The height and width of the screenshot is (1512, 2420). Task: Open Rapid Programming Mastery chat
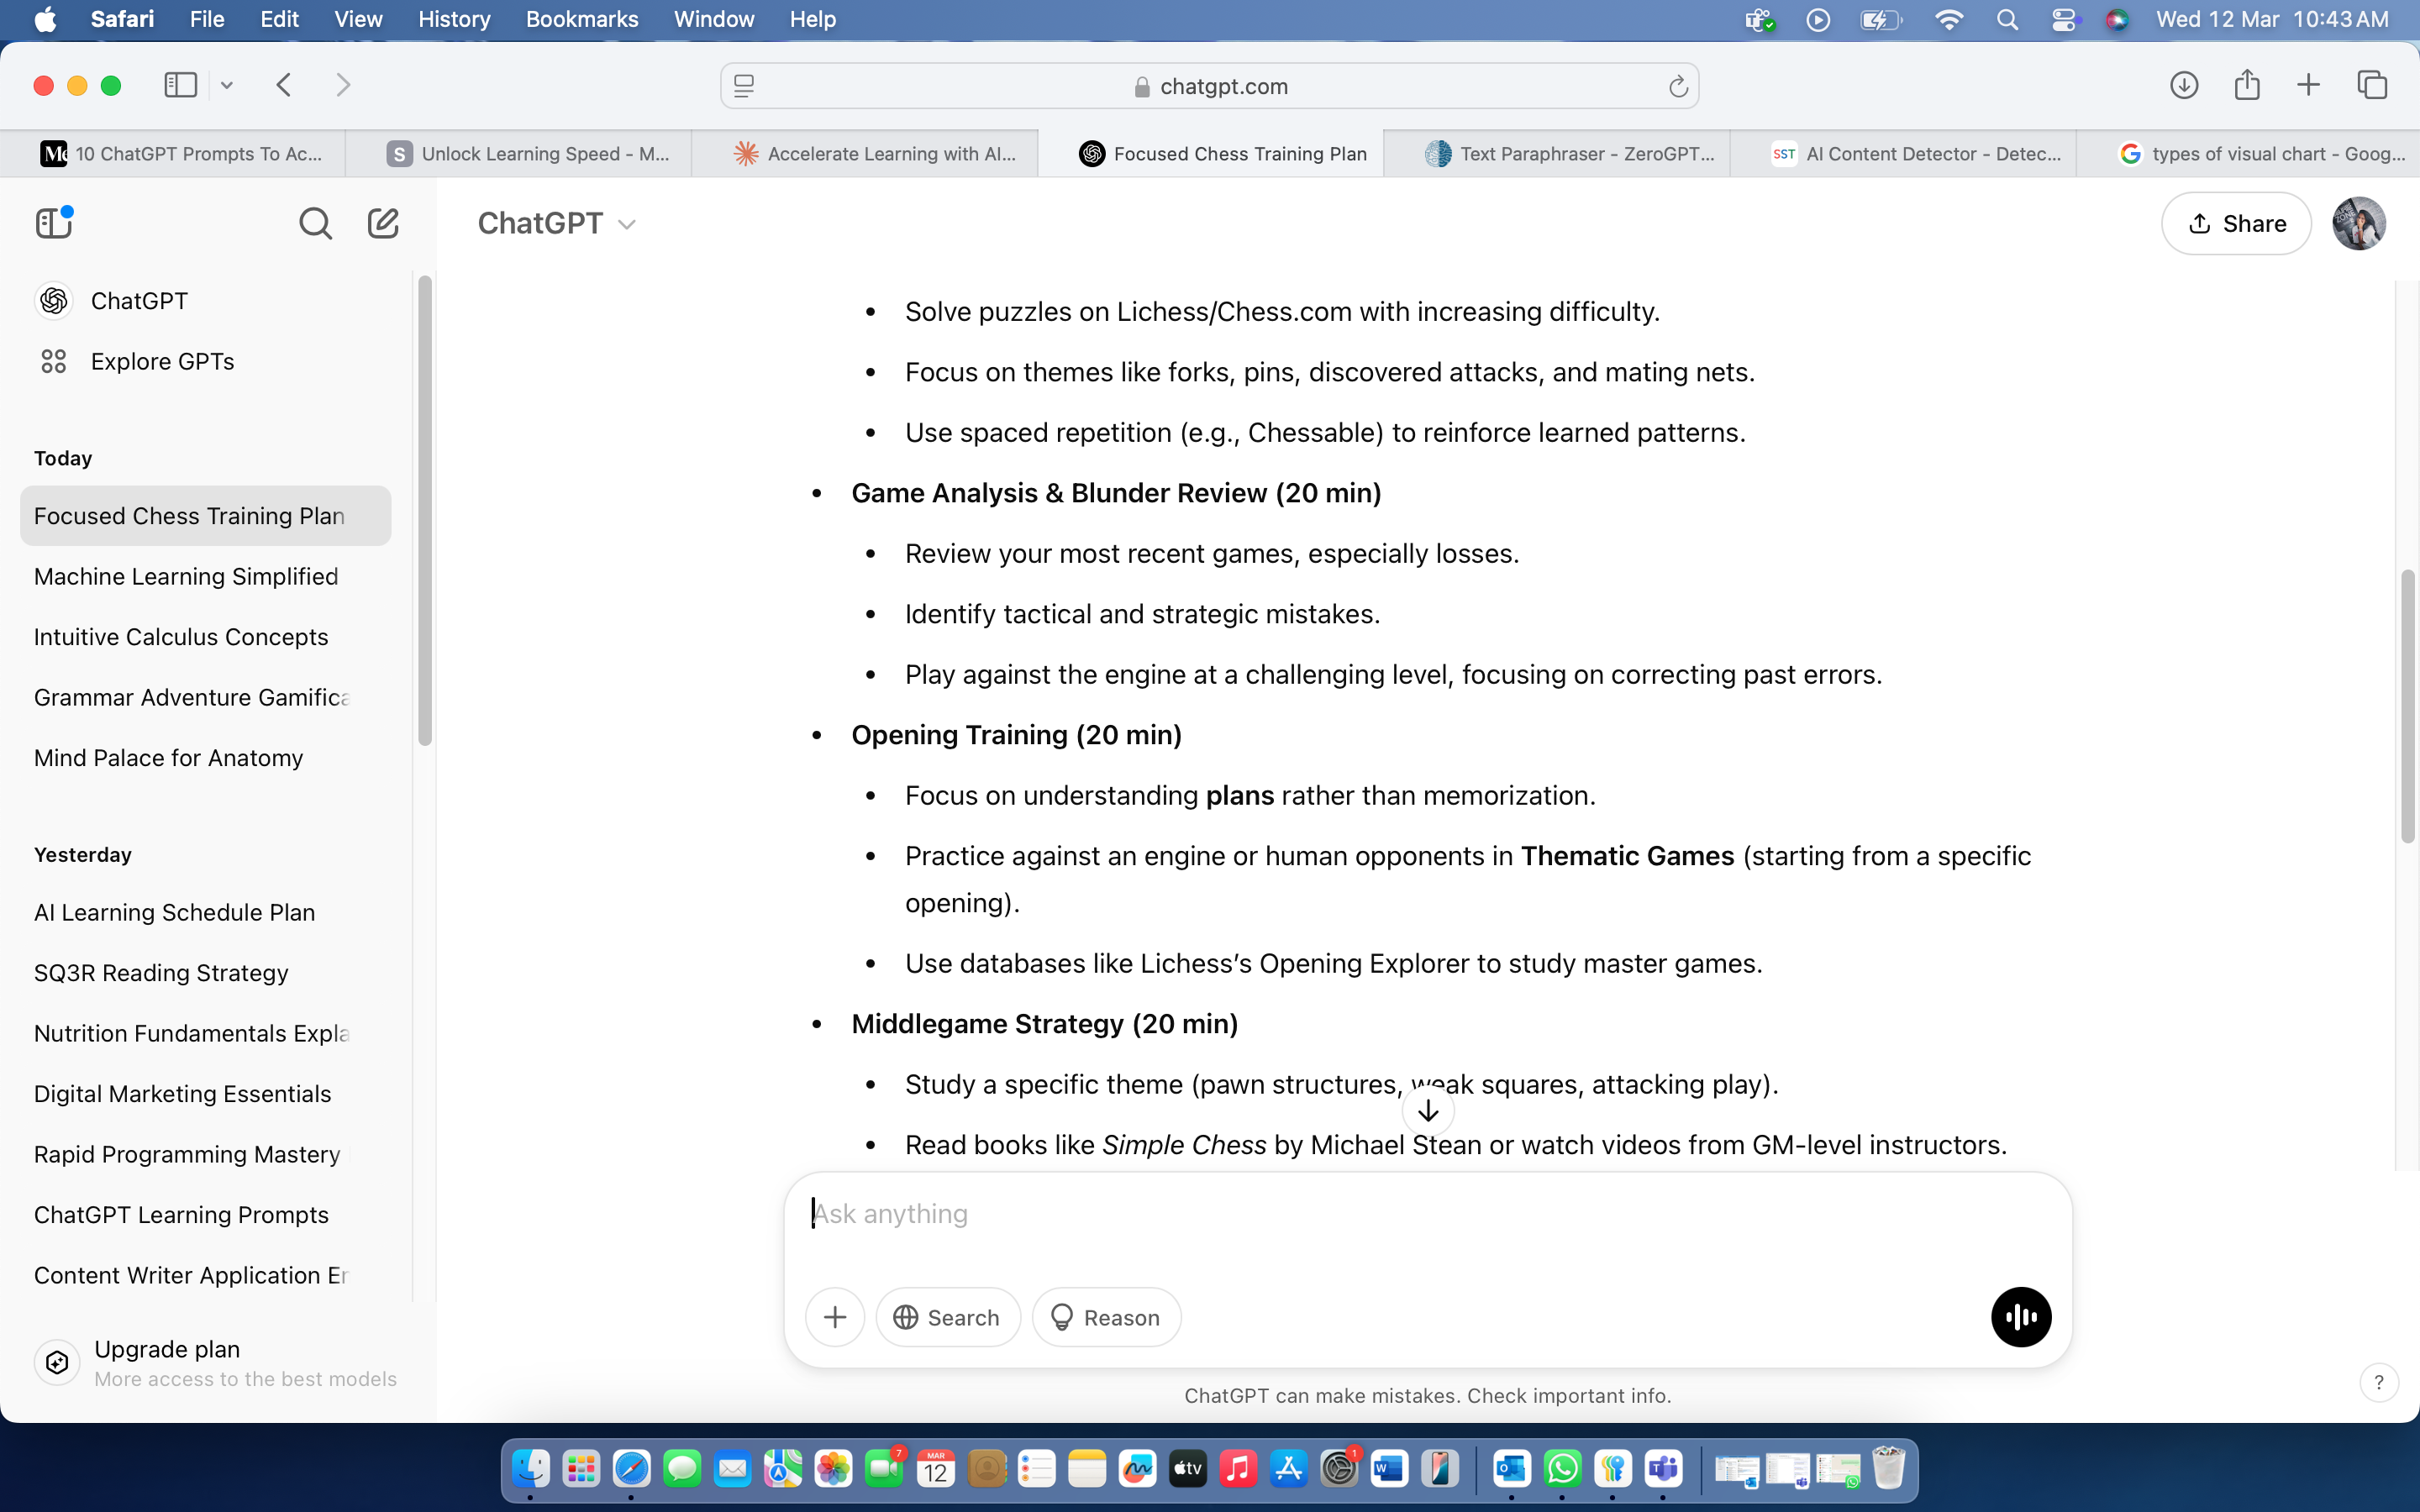[205, 1154]
